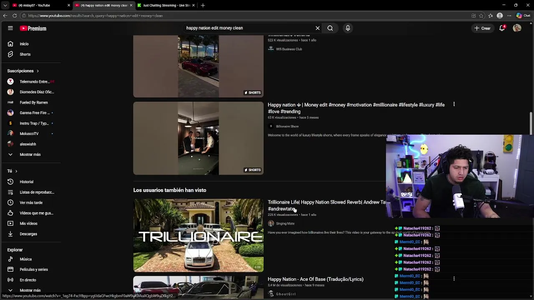
Task: Play the billiards Shorts thumbnail
Action: point(198,138)
